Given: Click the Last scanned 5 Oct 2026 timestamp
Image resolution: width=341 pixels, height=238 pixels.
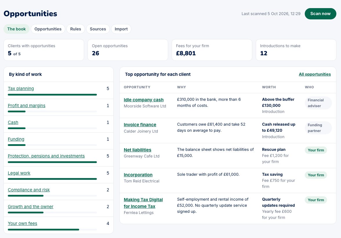Looking at the screenshot, I should (271, 14).
